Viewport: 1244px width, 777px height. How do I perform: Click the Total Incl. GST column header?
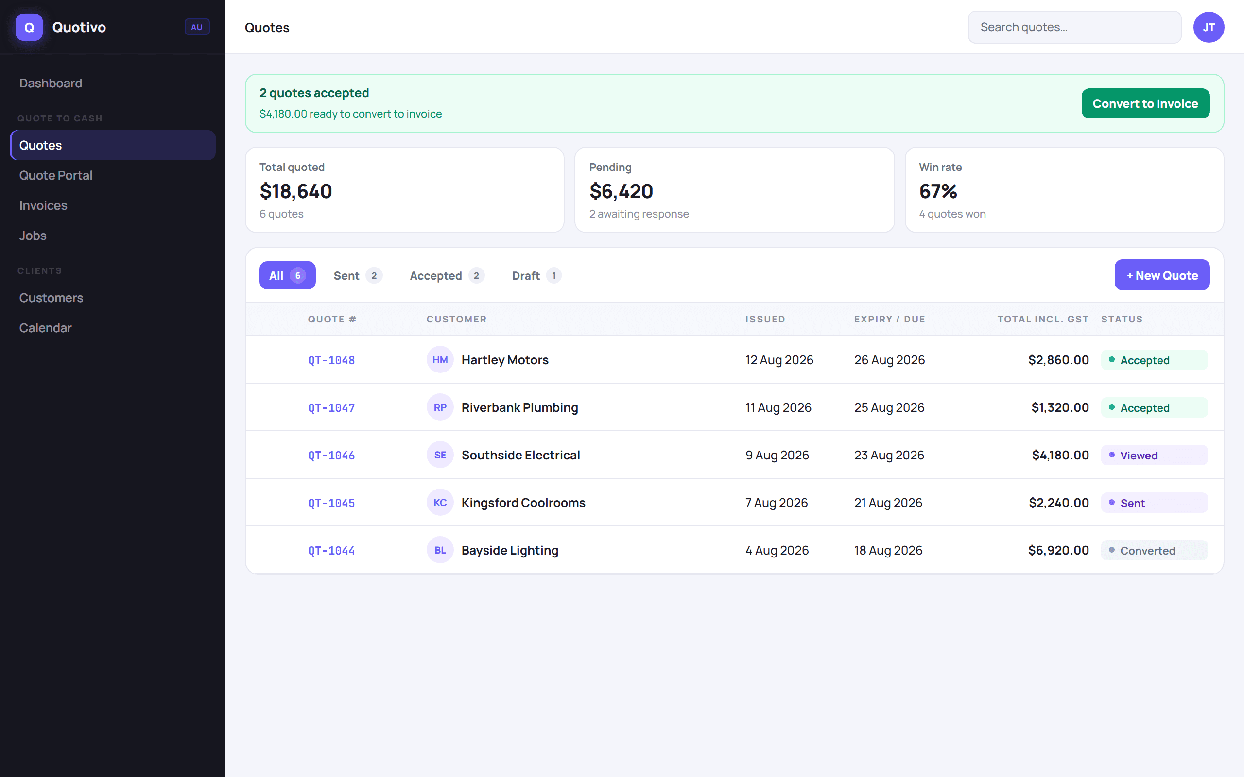(1043, 319)
